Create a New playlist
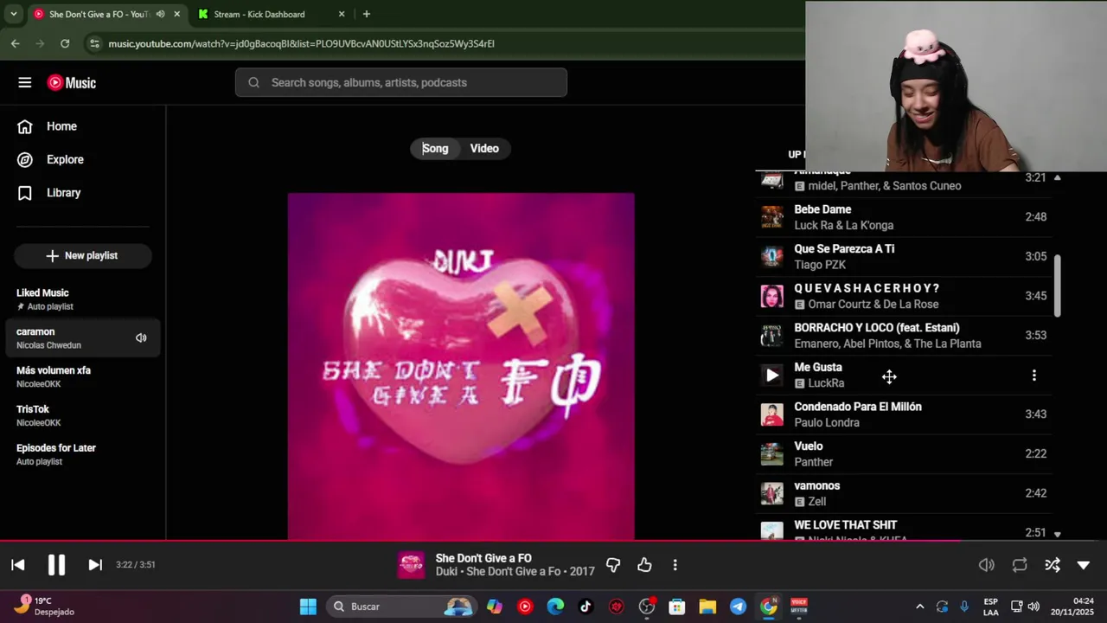The image size is (1107, 623). (83, 255)
